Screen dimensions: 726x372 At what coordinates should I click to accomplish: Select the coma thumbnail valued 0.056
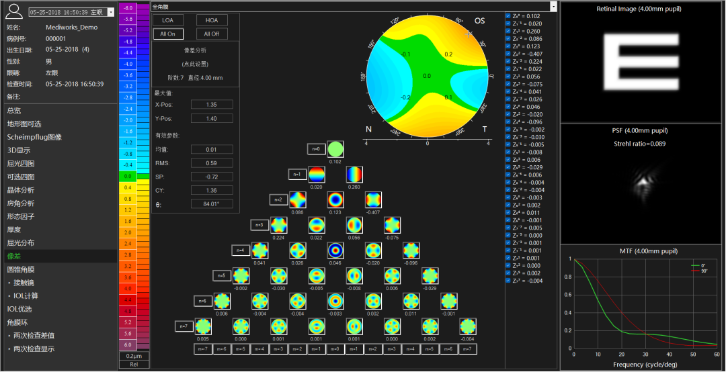point(355,226)
